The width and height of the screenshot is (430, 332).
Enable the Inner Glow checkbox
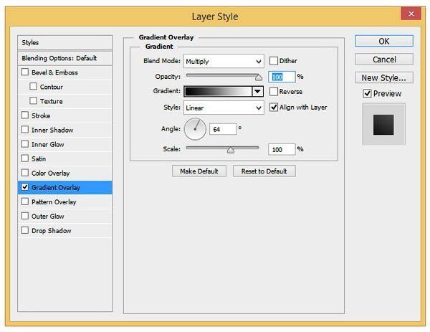(25, 144)
